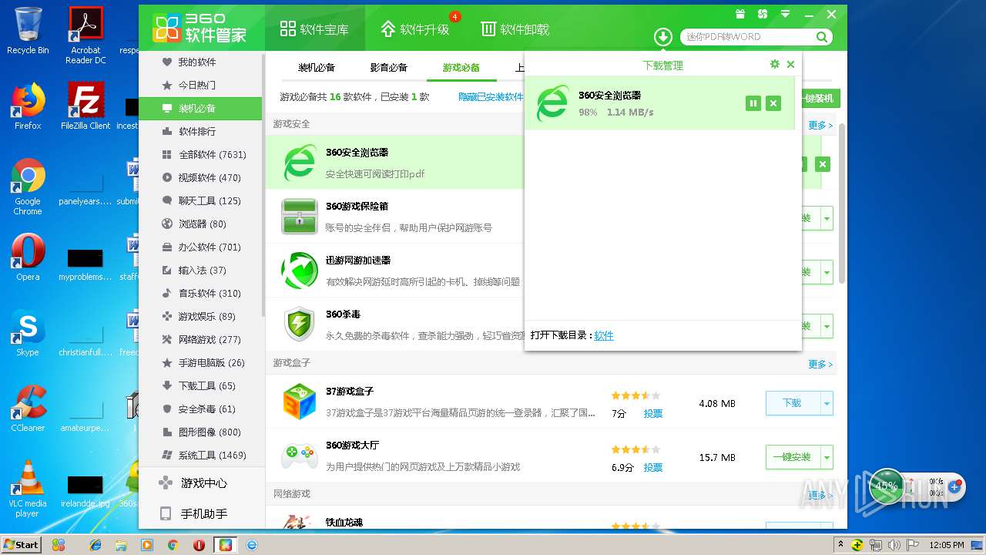Open the Windows Start menu
This screenshot has width=986, height=555.
click(x=22, y=544)
